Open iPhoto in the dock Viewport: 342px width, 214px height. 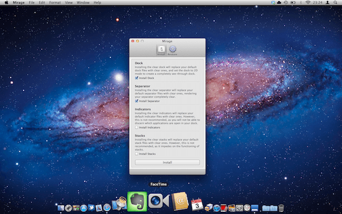tap(232, 208)
